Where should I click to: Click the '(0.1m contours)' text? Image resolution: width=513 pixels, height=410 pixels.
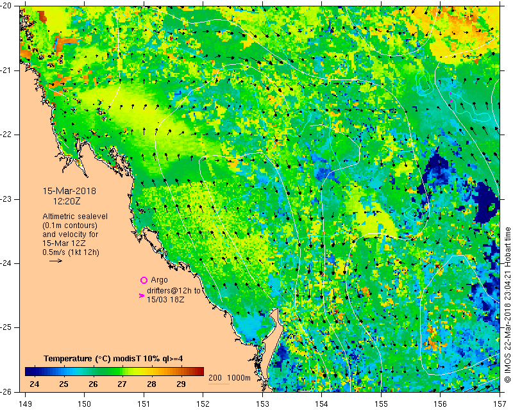click(x=70, y=225)
